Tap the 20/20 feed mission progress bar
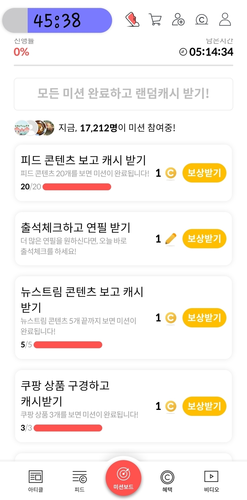 coord(77,187)
